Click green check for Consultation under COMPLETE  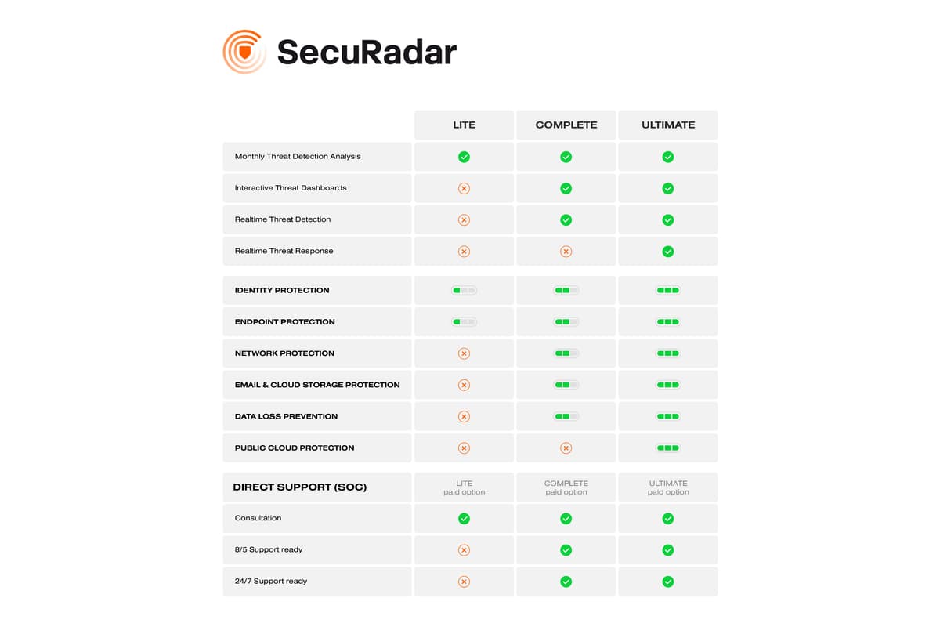tap(566, 519)
